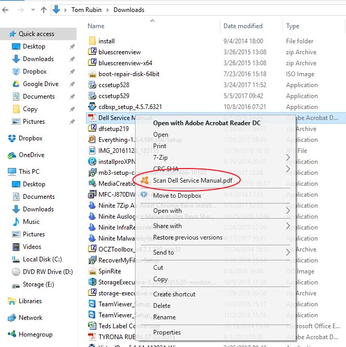Open pinned Downloads under Quick access
The image size is (346, 347).
[38, 59]
